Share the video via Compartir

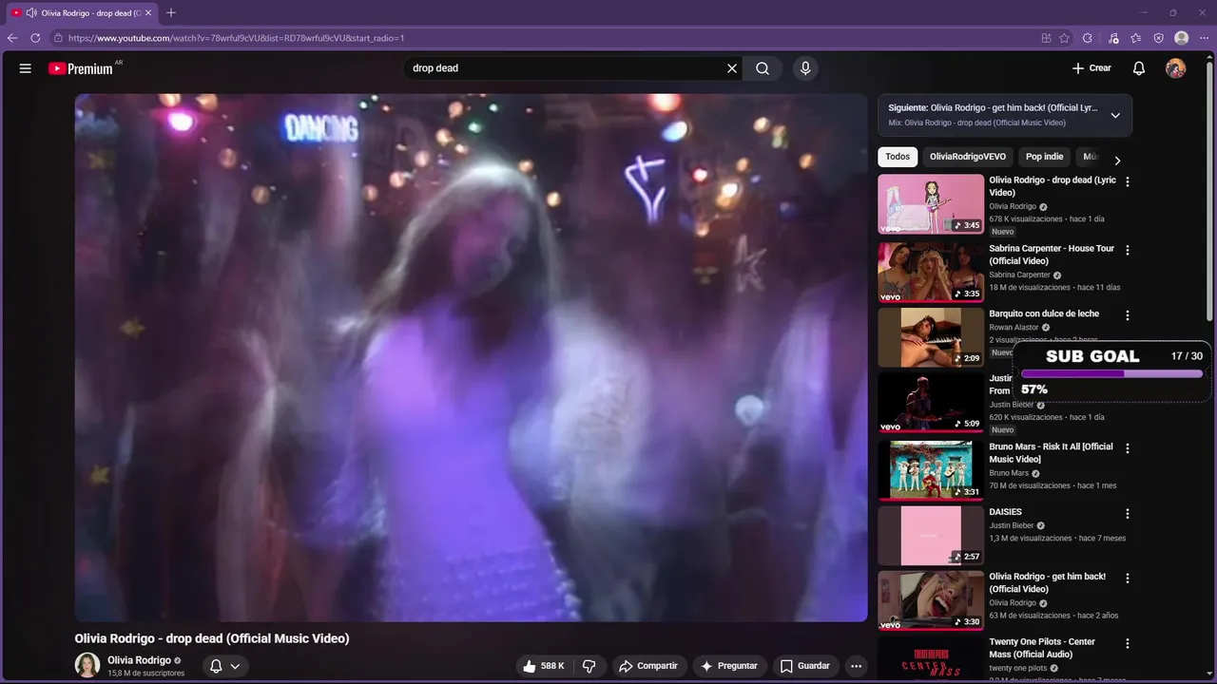tap(648, 666)
